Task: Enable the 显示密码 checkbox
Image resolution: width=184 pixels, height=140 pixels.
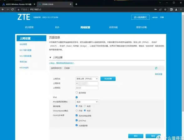Action: [x=77, y=92]
